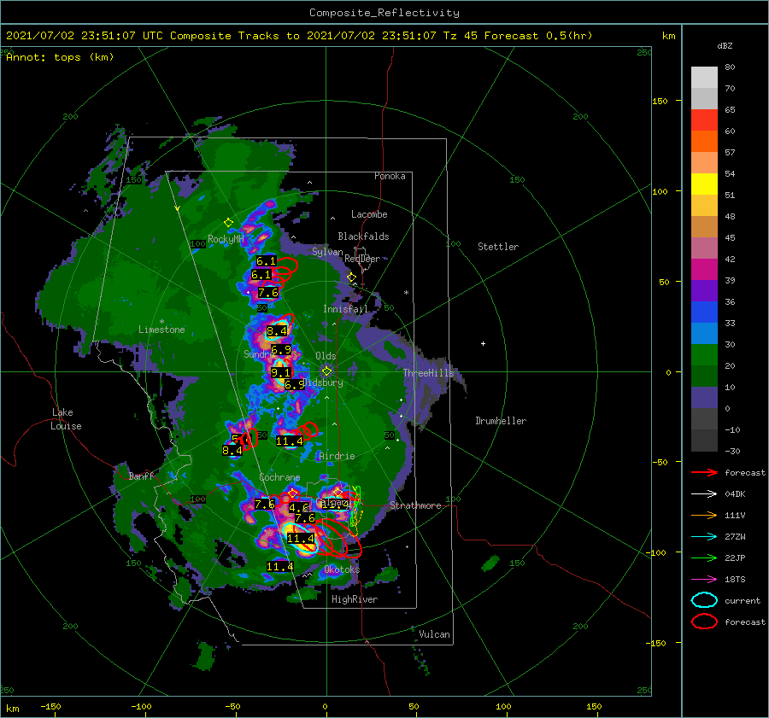Select the orange 111V track arrow
Viewport: 769px width, 718px height.
704,515
